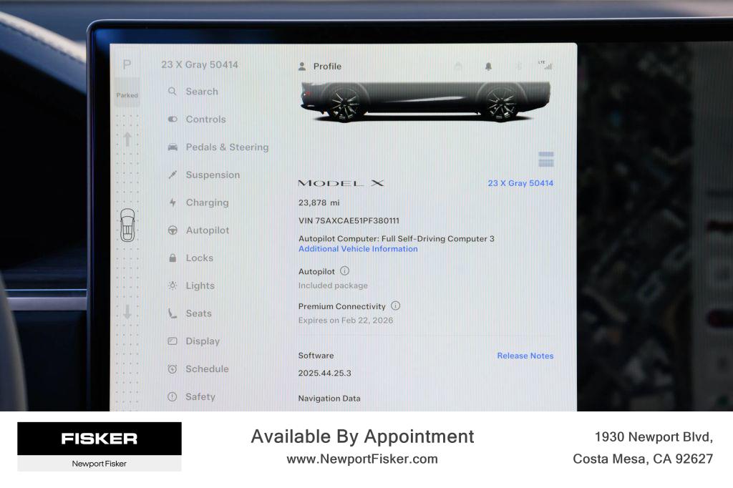Viewport: 733px width, 488px height.
Task: Click the info icon beside Autopilot
Action: coord(344,271)
